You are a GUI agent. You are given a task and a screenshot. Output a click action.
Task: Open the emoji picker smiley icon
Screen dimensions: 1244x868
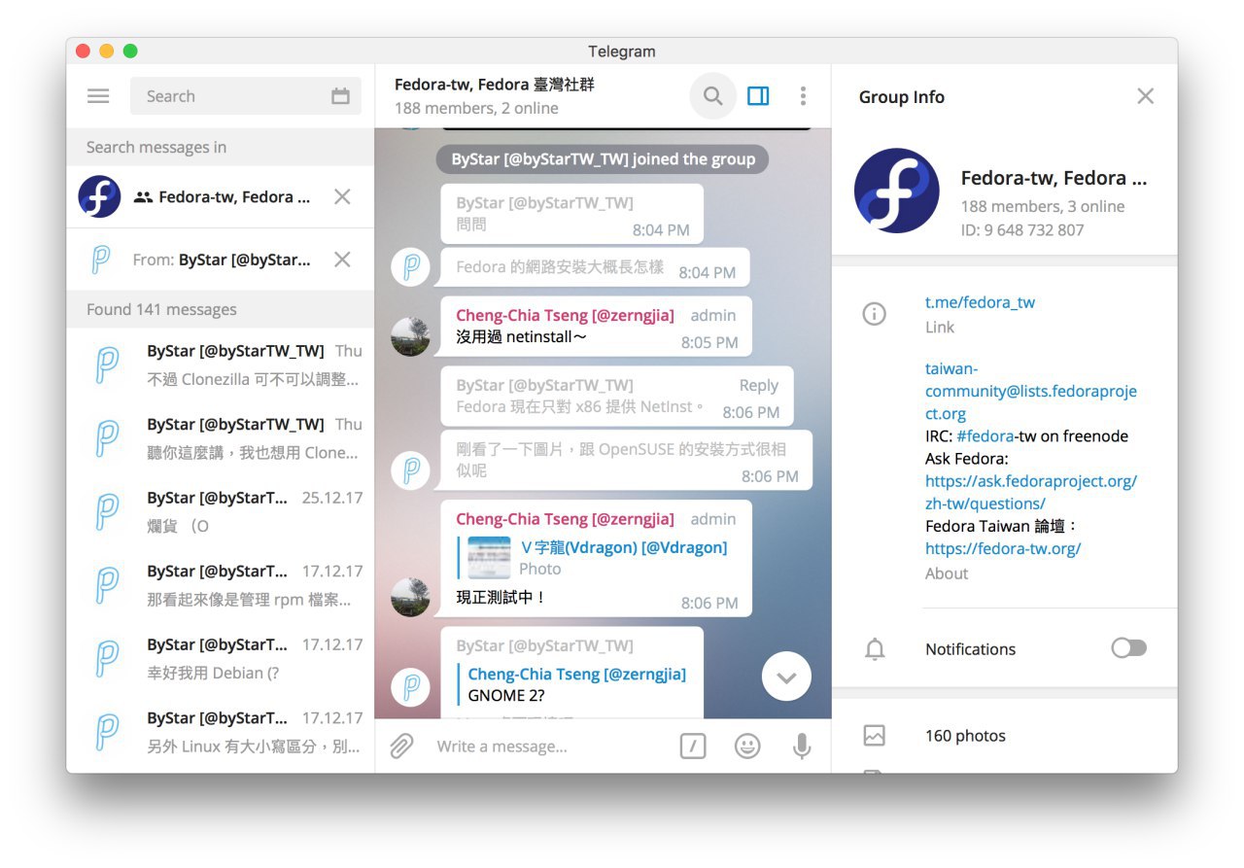coord(747,746)
